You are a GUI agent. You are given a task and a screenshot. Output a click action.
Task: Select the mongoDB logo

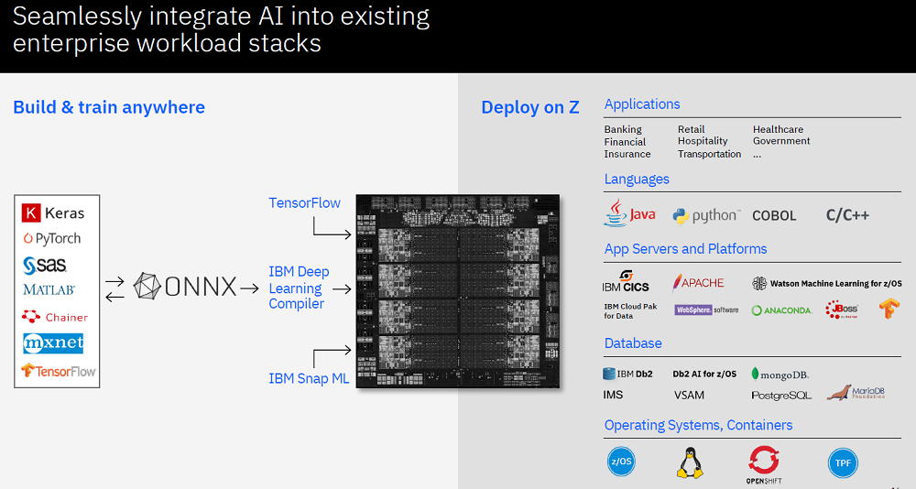click(780, 375)
